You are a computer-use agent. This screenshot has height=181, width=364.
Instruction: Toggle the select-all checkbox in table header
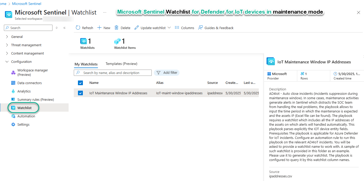point(81,83)
